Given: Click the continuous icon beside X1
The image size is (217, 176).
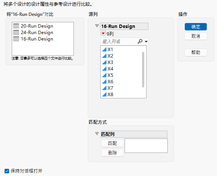Looking at the screenshot, I should point(104,50).
